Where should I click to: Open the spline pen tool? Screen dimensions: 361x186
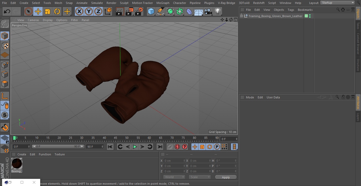(x=160, y=11)
